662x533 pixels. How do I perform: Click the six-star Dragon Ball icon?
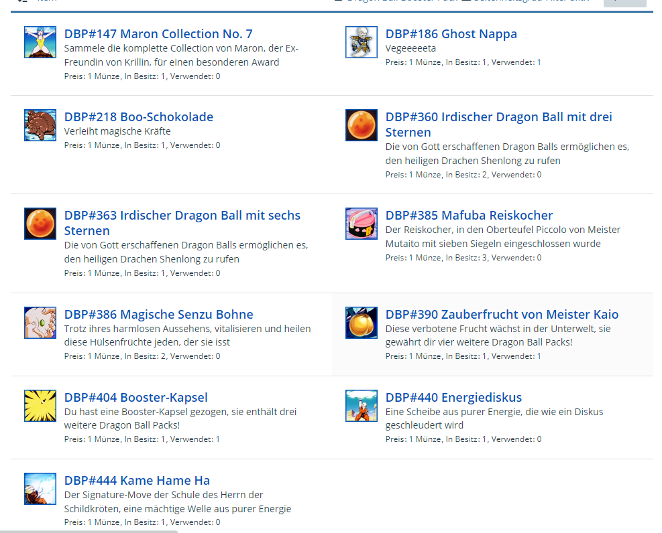click(40, 224)
